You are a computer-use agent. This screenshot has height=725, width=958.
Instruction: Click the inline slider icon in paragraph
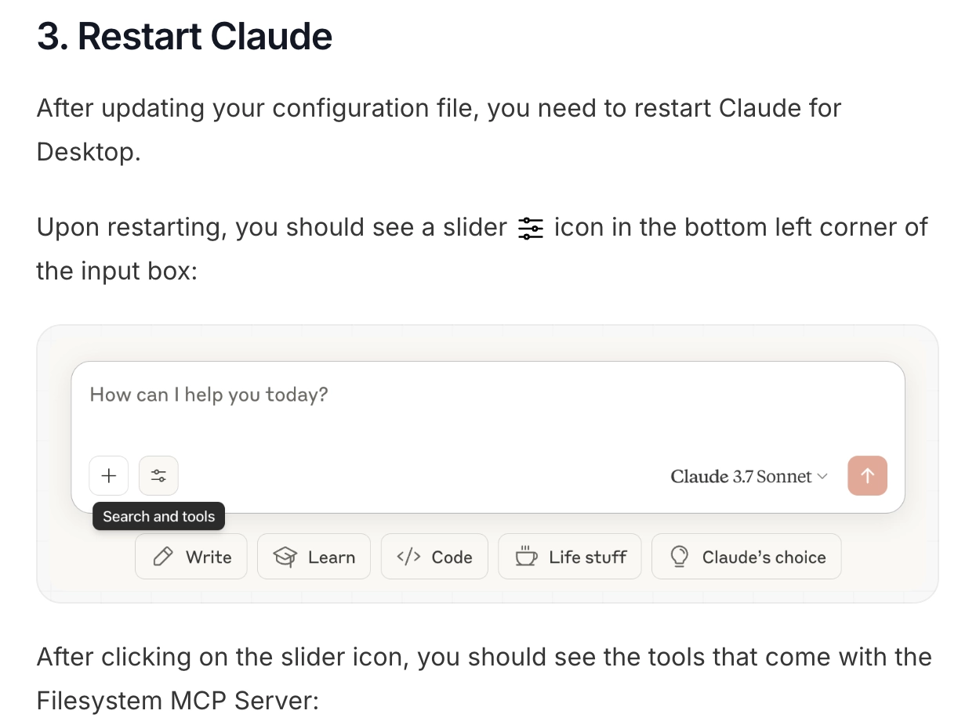tap(531, 229)
